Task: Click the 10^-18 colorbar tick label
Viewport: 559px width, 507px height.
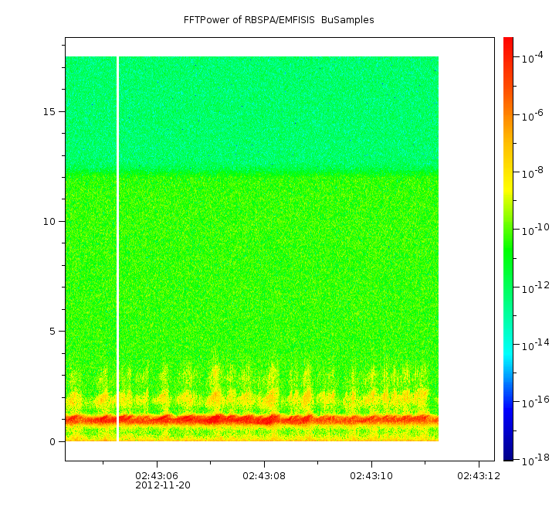Action: click(x=533, y=460)
